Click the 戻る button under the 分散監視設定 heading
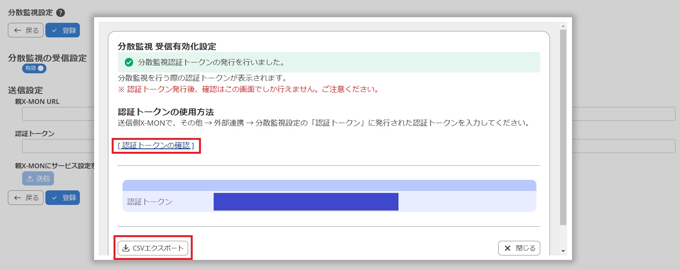The image size is (680, 270). pos(26,30)
